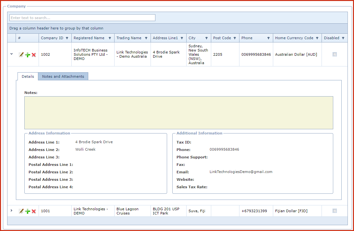
Task: Add new record via row 1001 plus icon
Action: coord(28,211)
